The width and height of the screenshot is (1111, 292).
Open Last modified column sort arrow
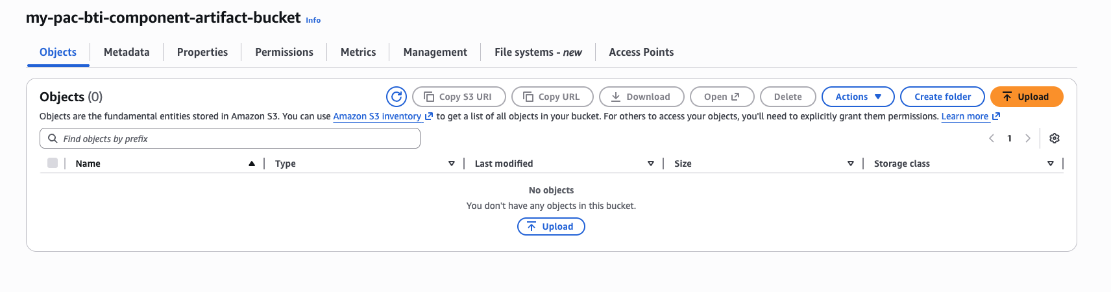pyautogui.click(x=651, y=164)
